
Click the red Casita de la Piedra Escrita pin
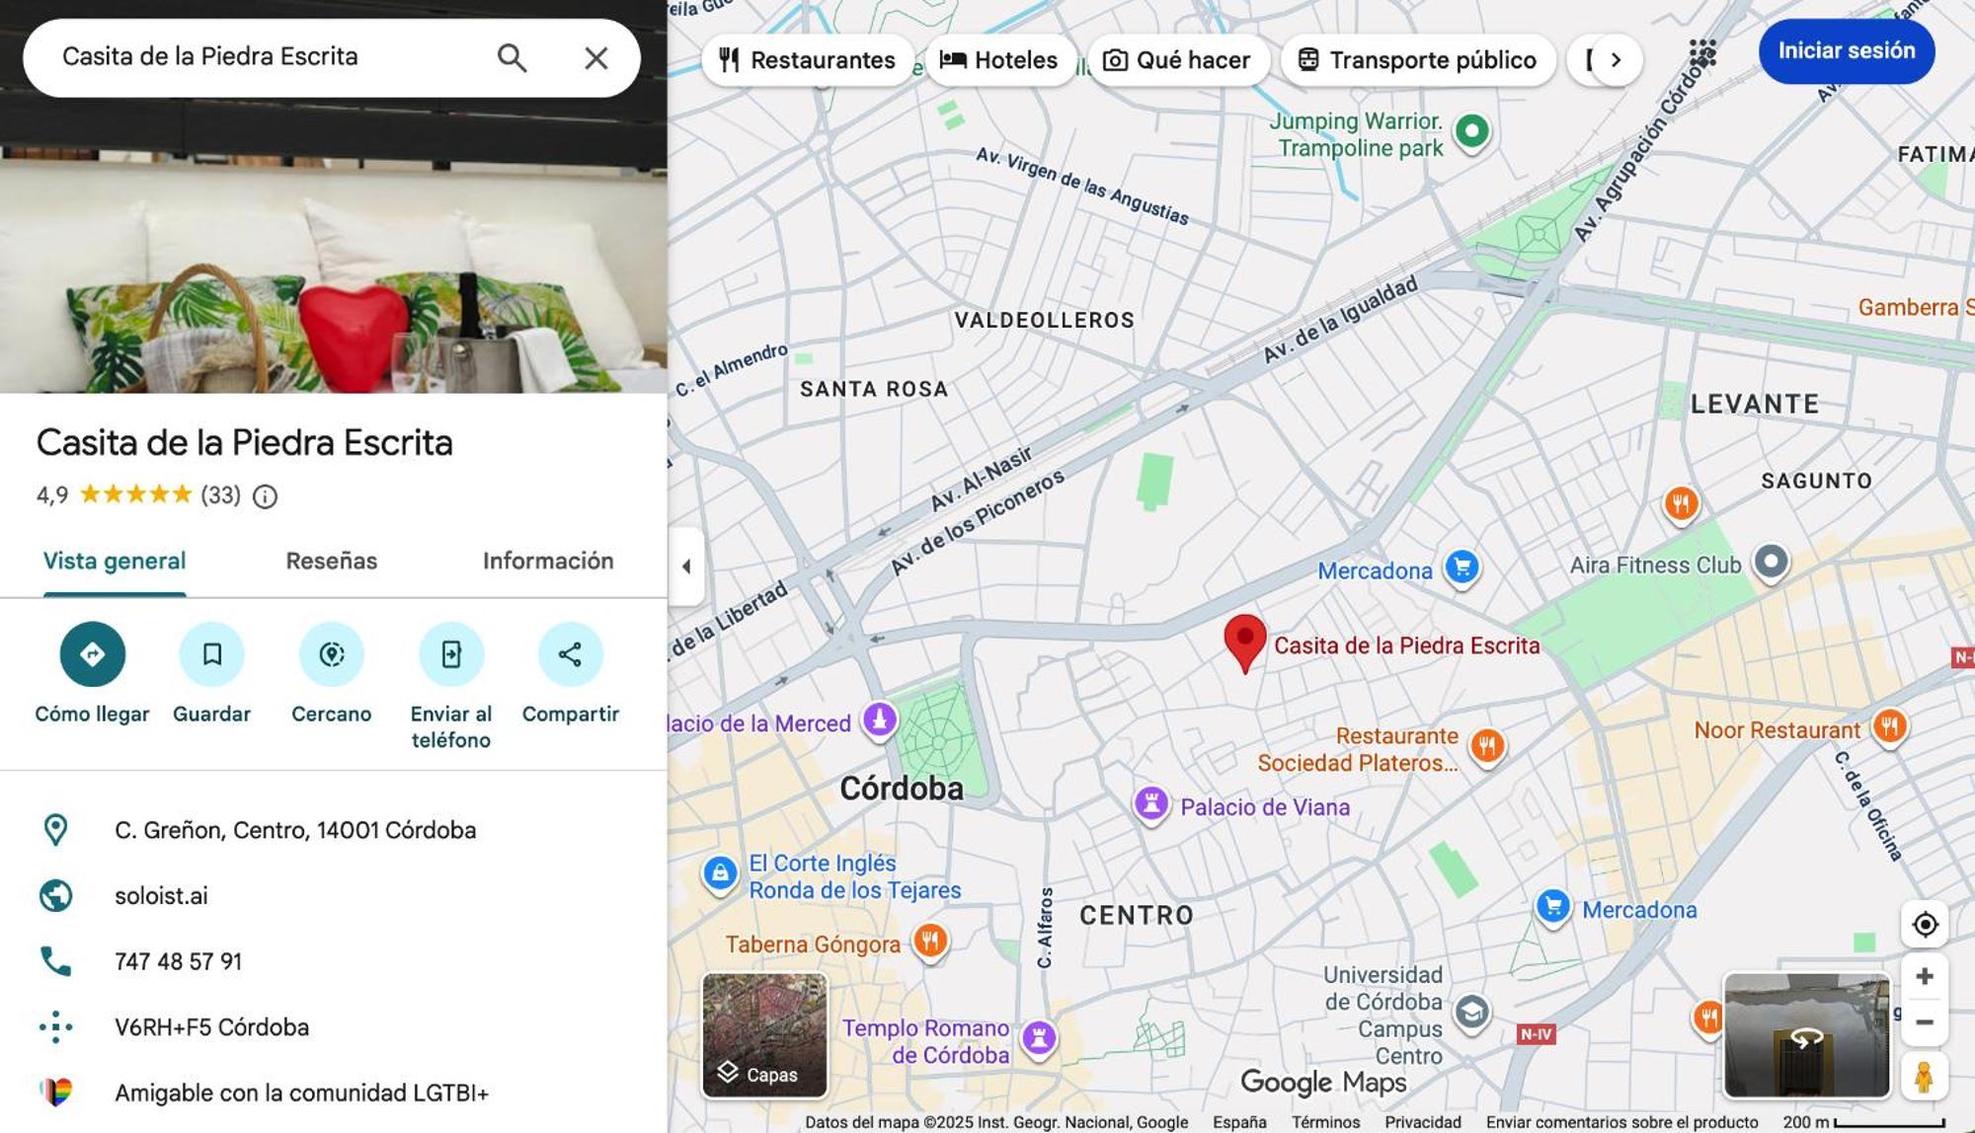pyautogui.click(x=1245, y=642)
